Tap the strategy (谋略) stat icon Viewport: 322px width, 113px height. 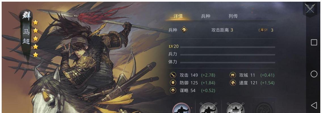(173, 90)
